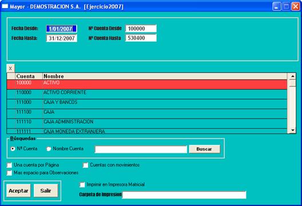Click the row selector of the ACTIVO row
Screen dimensions: 302x206
11,85
